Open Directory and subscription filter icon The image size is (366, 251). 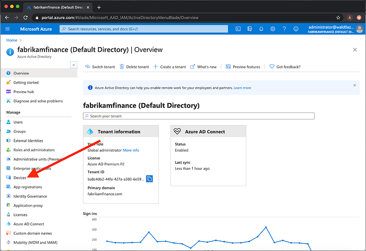click(249, 29)
